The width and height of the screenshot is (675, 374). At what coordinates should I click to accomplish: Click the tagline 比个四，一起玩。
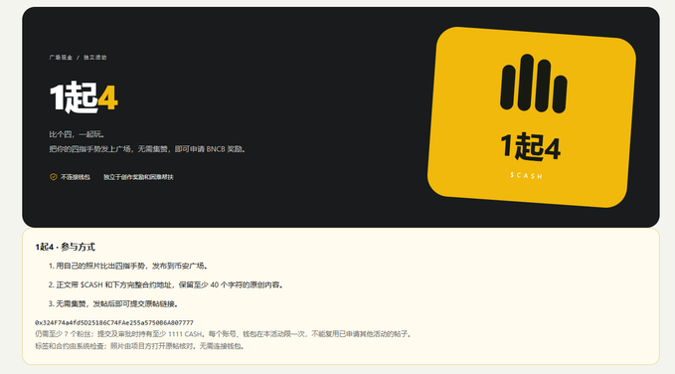78,134
